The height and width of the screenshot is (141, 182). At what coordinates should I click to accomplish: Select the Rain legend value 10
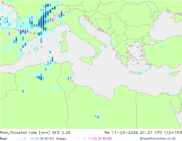[x=32, y=139]
